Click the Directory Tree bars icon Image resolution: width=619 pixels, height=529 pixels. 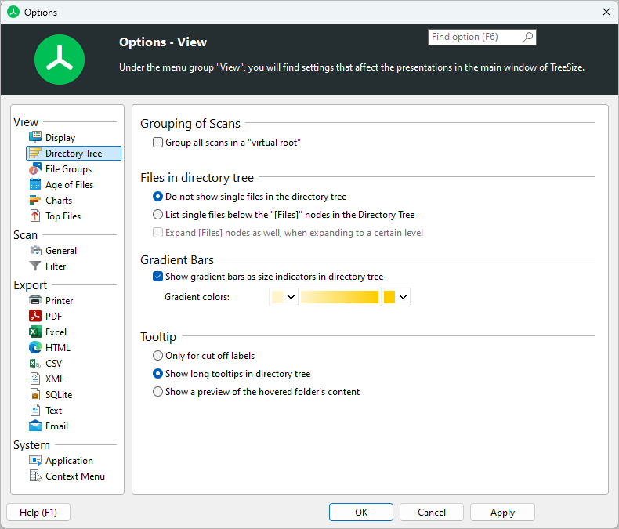click(x=35, y=153)
